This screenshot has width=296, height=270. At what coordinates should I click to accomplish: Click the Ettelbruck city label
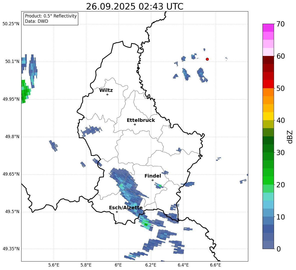(141, 120)
